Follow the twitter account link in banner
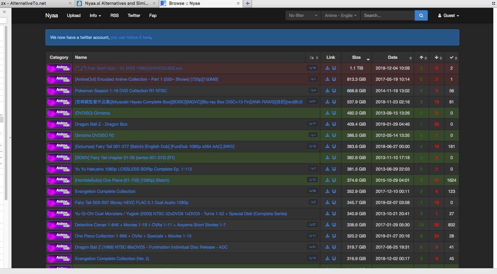Viewport: 497px width, 274px height. 131,37
